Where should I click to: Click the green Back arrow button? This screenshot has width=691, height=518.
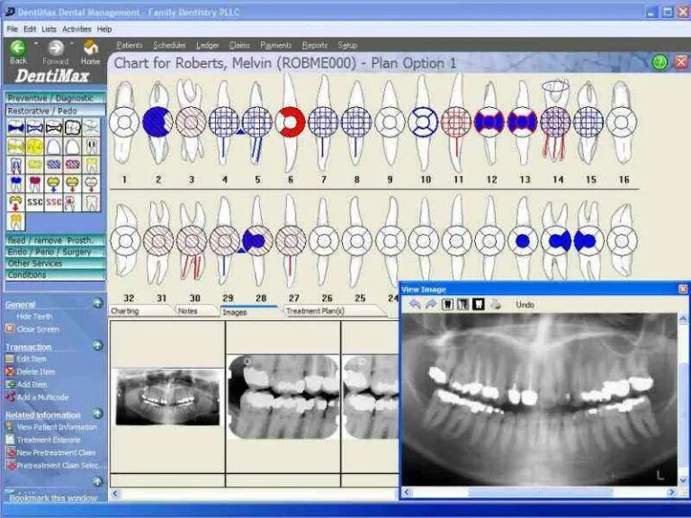(18, 48)
